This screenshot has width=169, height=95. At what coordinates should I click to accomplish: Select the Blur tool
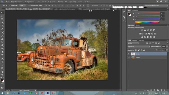2,52
